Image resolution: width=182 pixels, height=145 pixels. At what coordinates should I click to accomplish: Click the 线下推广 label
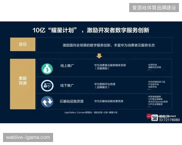(x=67, y=85)
